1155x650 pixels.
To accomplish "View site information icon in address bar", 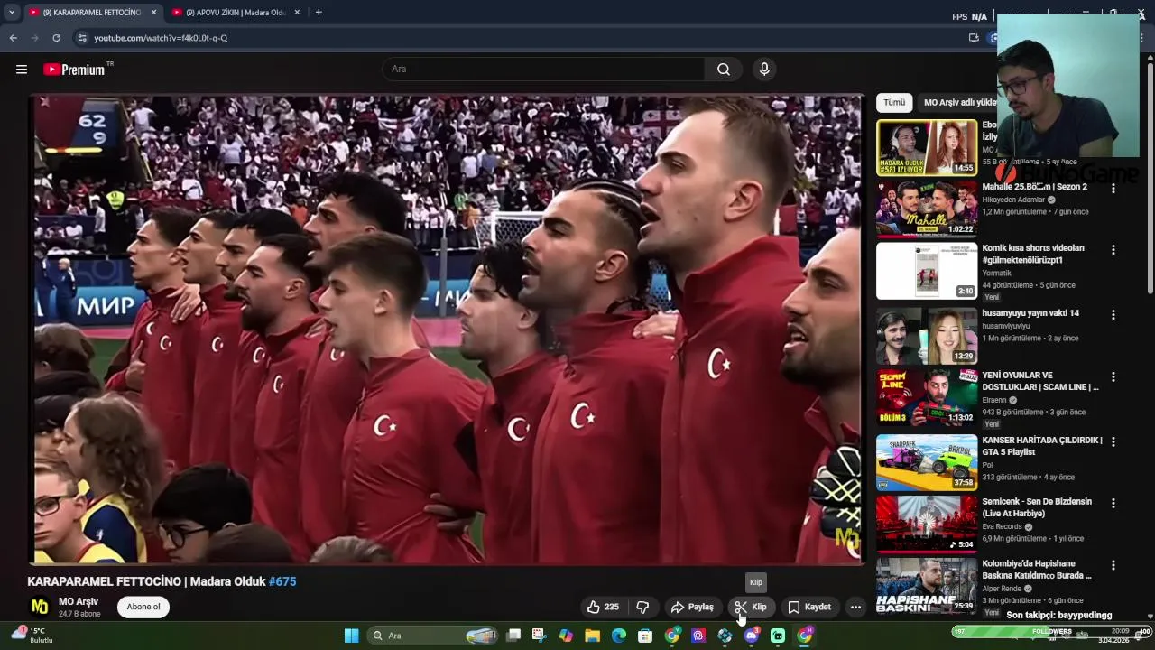I will tap(82, 38).
